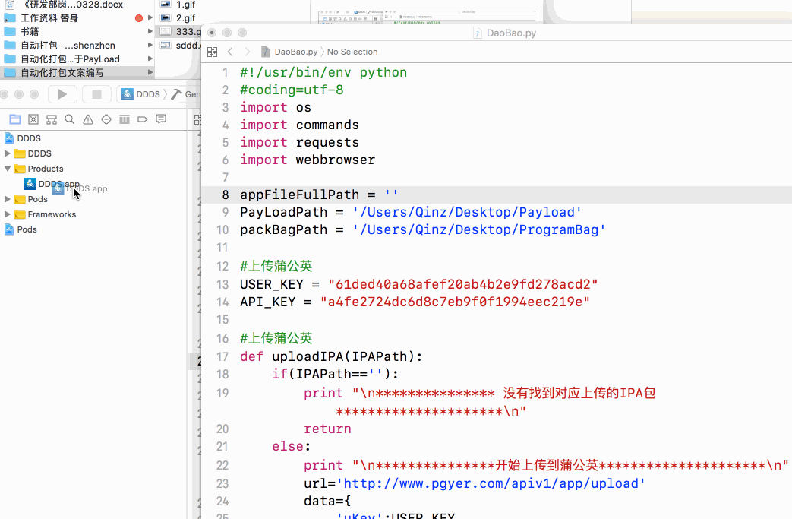Click import webbrowser on line 6
This screenshot has width=792, height=519.
tap(308, 160)
